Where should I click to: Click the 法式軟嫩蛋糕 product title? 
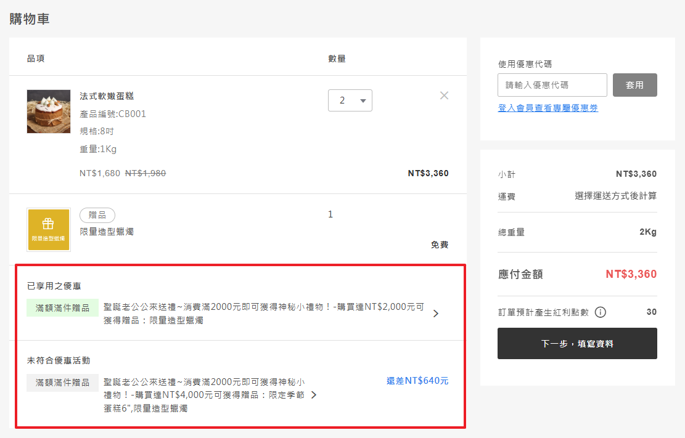[x=107, y=96]
